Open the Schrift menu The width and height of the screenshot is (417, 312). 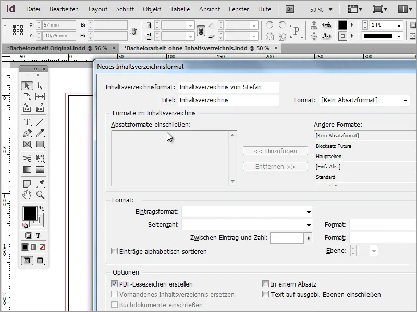[125, 9]
